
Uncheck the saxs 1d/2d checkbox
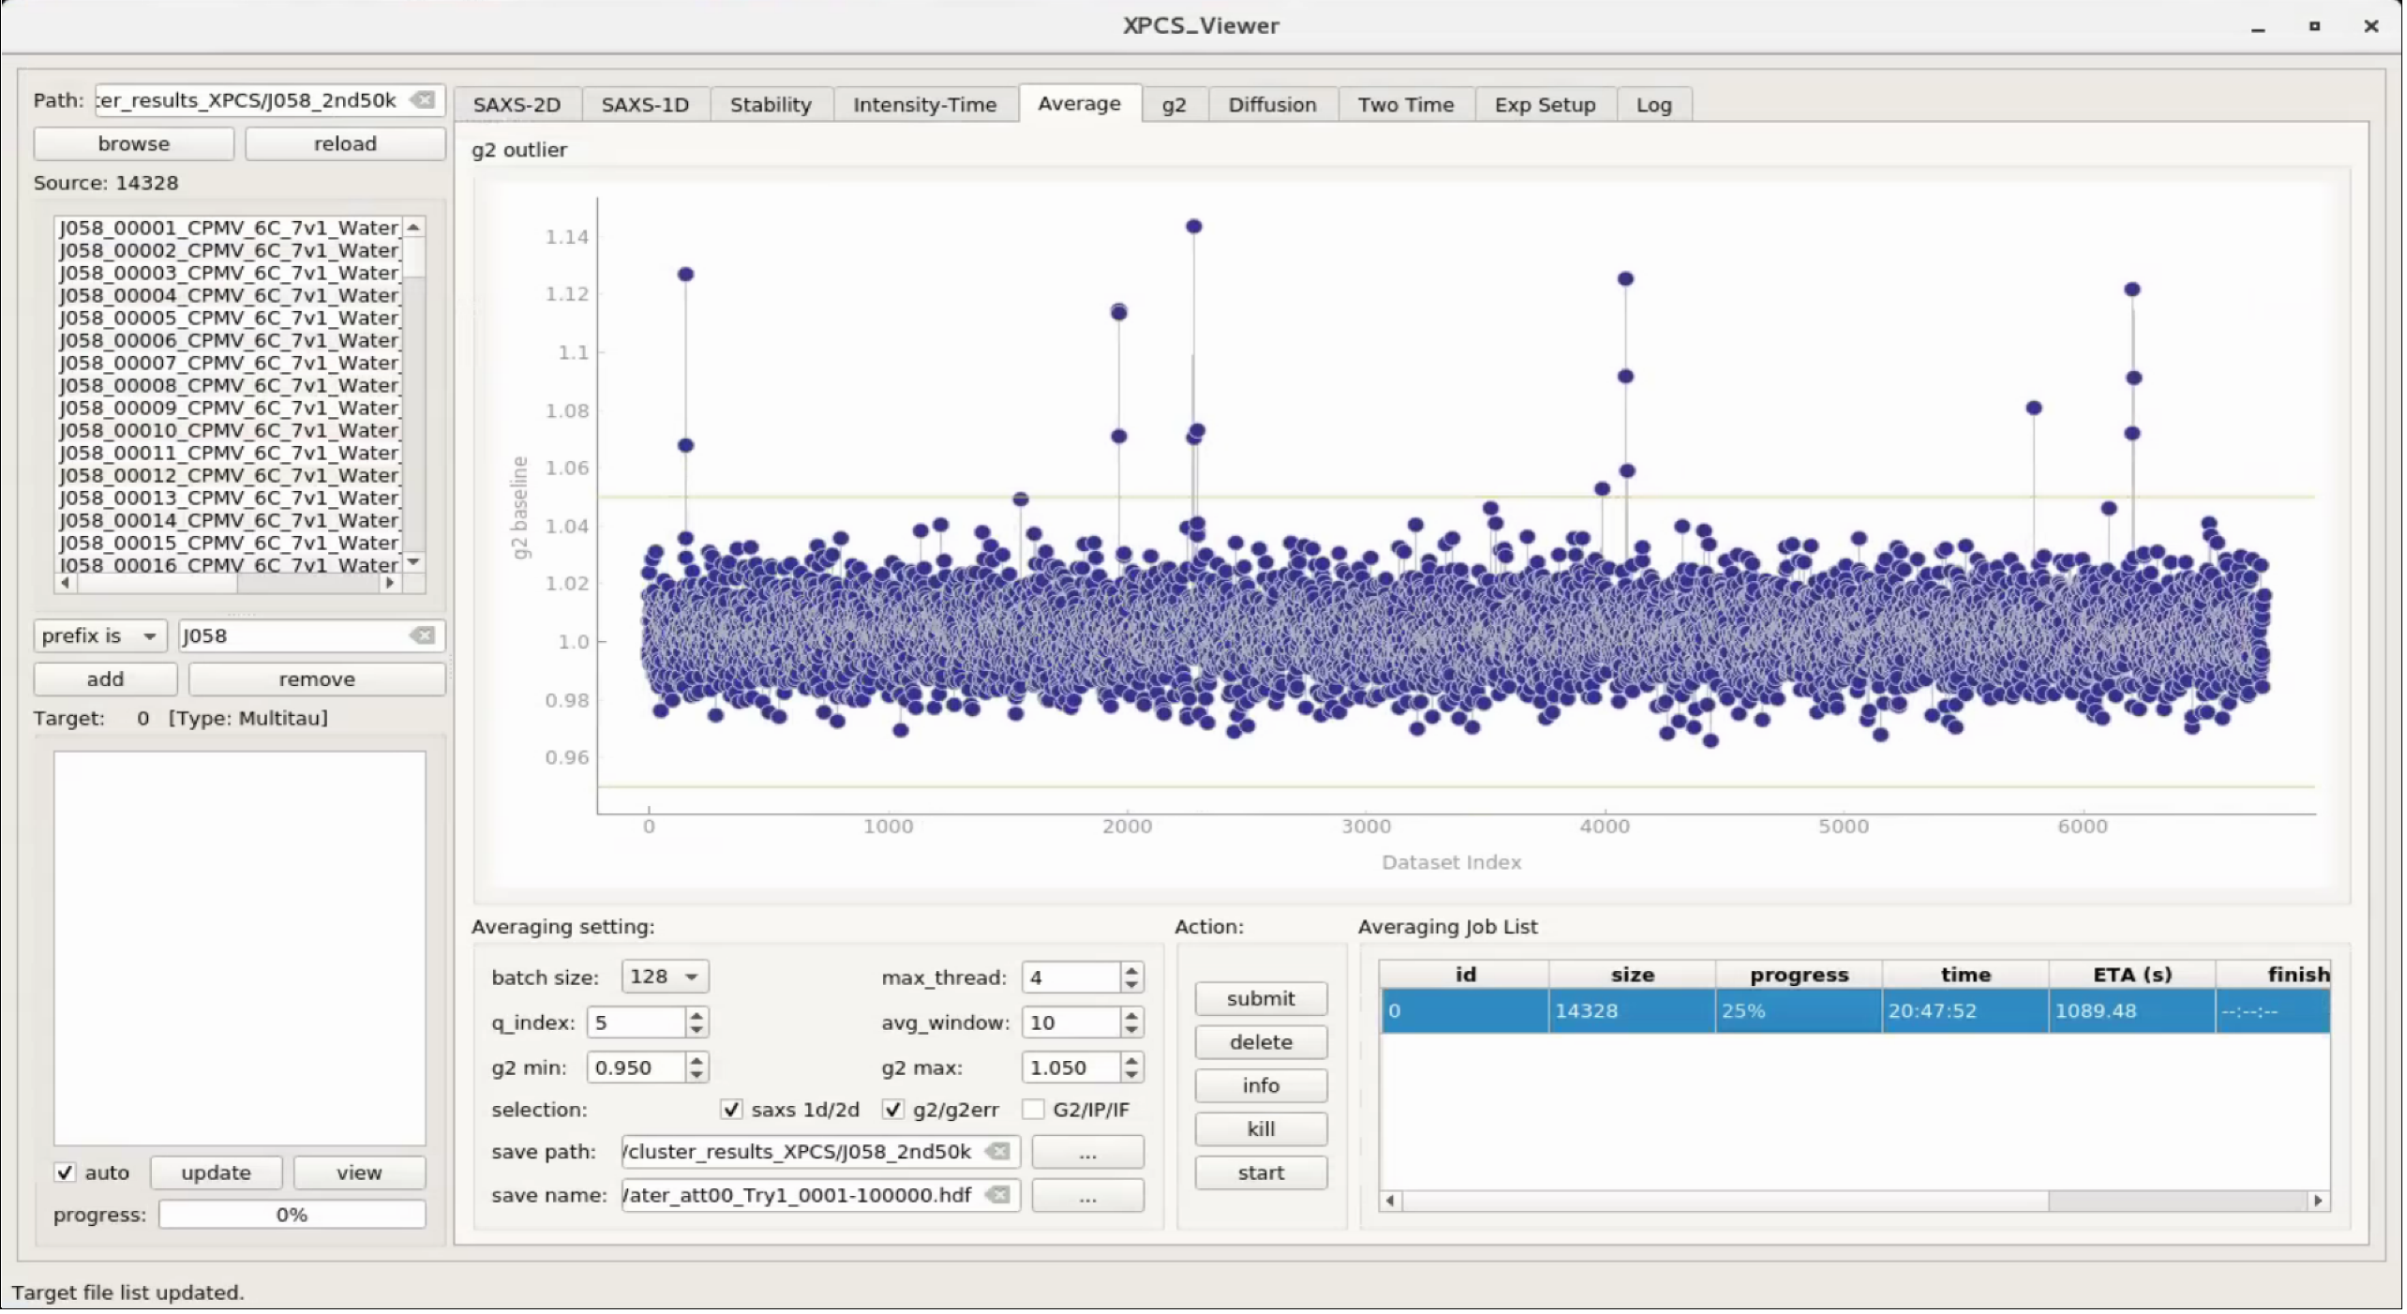732,1111
